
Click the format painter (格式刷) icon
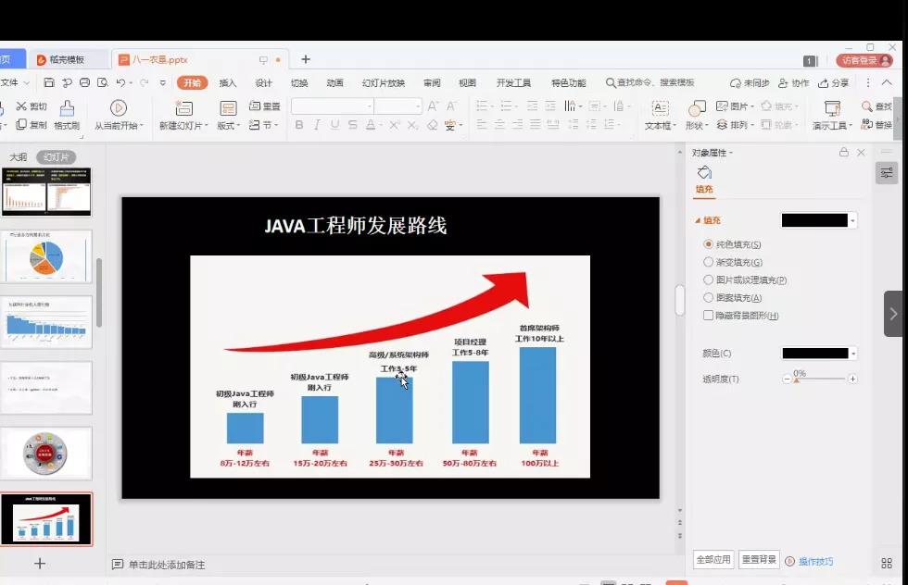click(67, 108)
